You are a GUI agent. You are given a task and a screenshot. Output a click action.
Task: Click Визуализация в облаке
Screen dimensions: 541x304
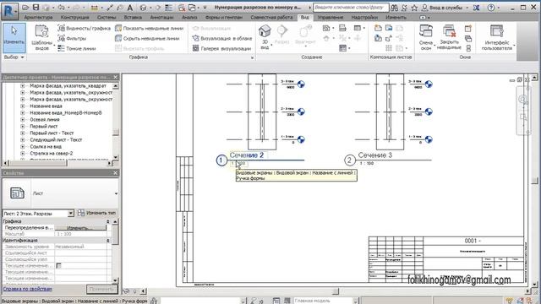click(222, 38)
